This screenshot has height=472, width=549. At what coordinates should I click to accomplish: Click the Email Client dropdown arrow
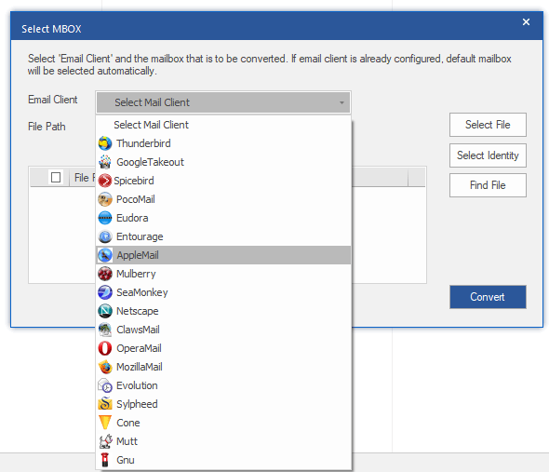[x=341, y=102]
